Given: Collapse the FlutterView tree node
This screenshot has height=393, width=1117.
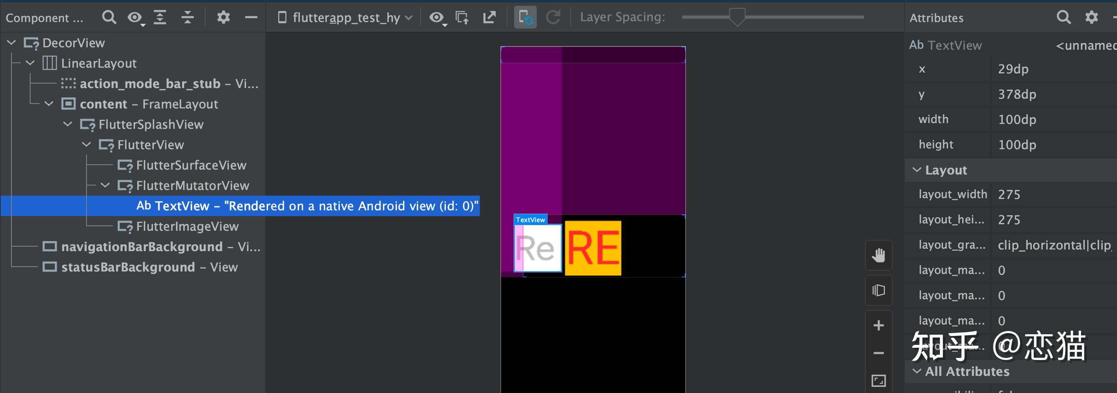Looking at the screenshot, I should pyautogui.click(x=86, y=144).
